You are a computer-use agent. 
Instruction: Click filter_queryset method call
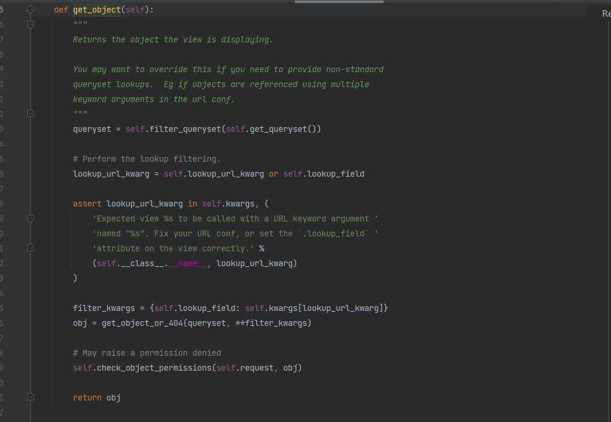[185, 130]
